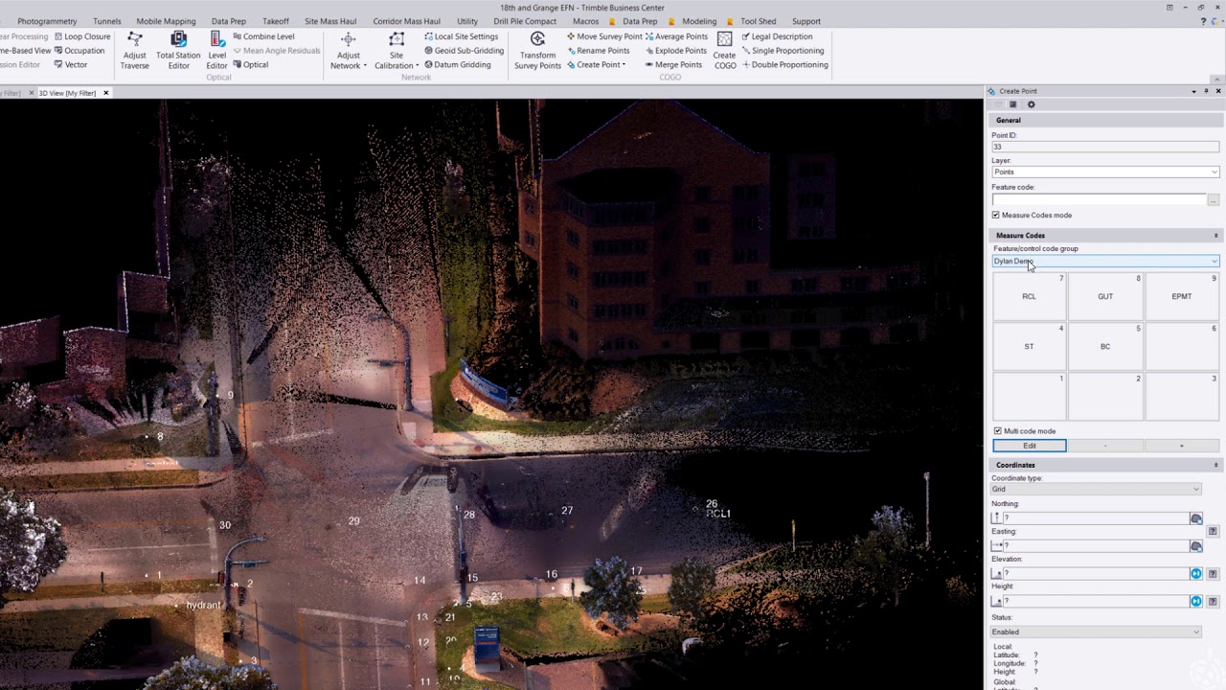1226x690 pixels.
Task: Open Datum Gridding
Action: (457, 65)
